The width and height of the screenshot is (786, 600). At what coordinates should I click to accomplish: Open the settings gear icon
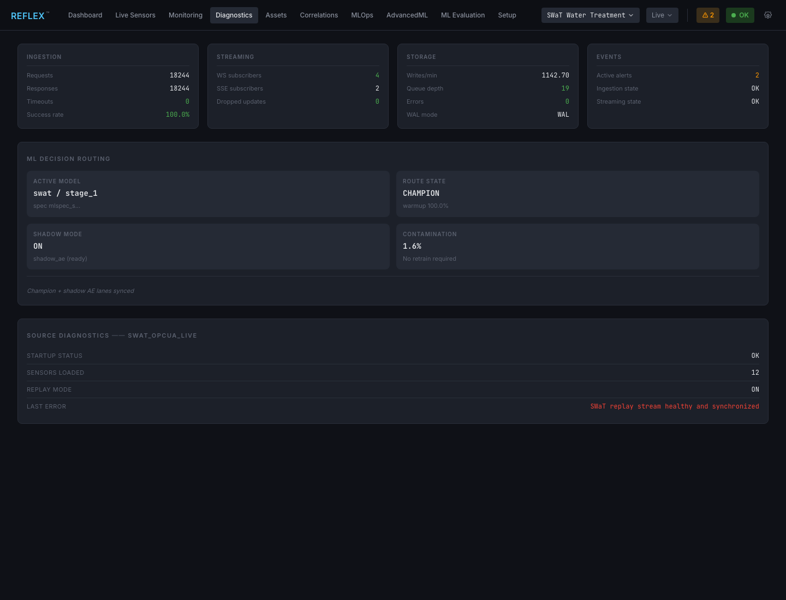(768, 15)
